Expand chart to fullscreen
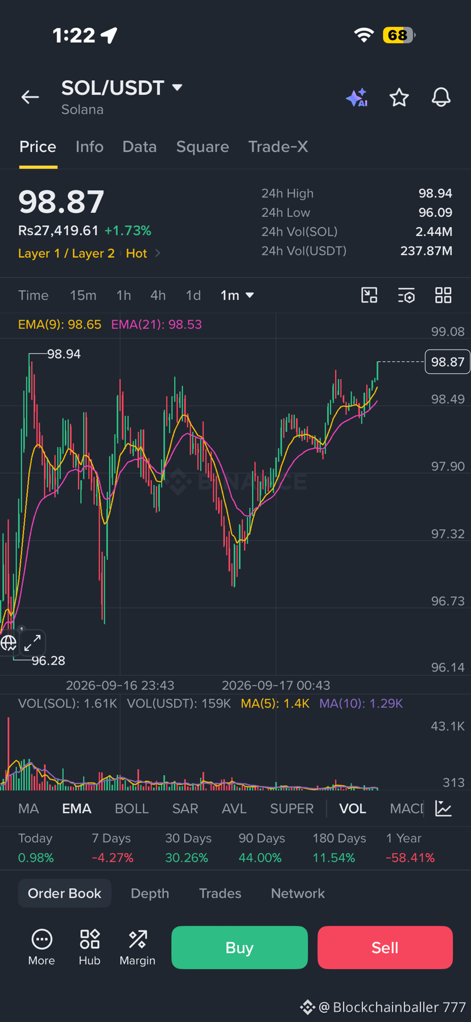This screenshot has height=1022, width=471. pos(32,642)
